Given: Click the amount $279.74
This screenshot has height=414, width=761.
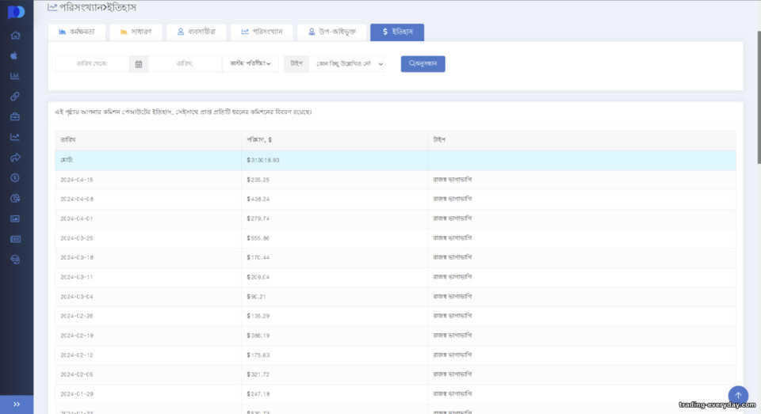Looking at the screenshot, I should click(x=258, y=218).
